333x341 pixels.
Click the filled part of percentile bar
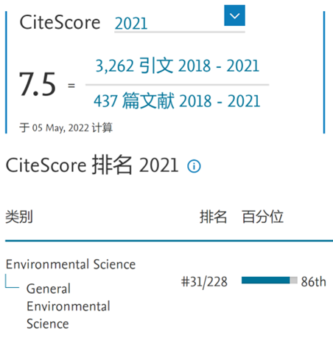click(266, 280)
